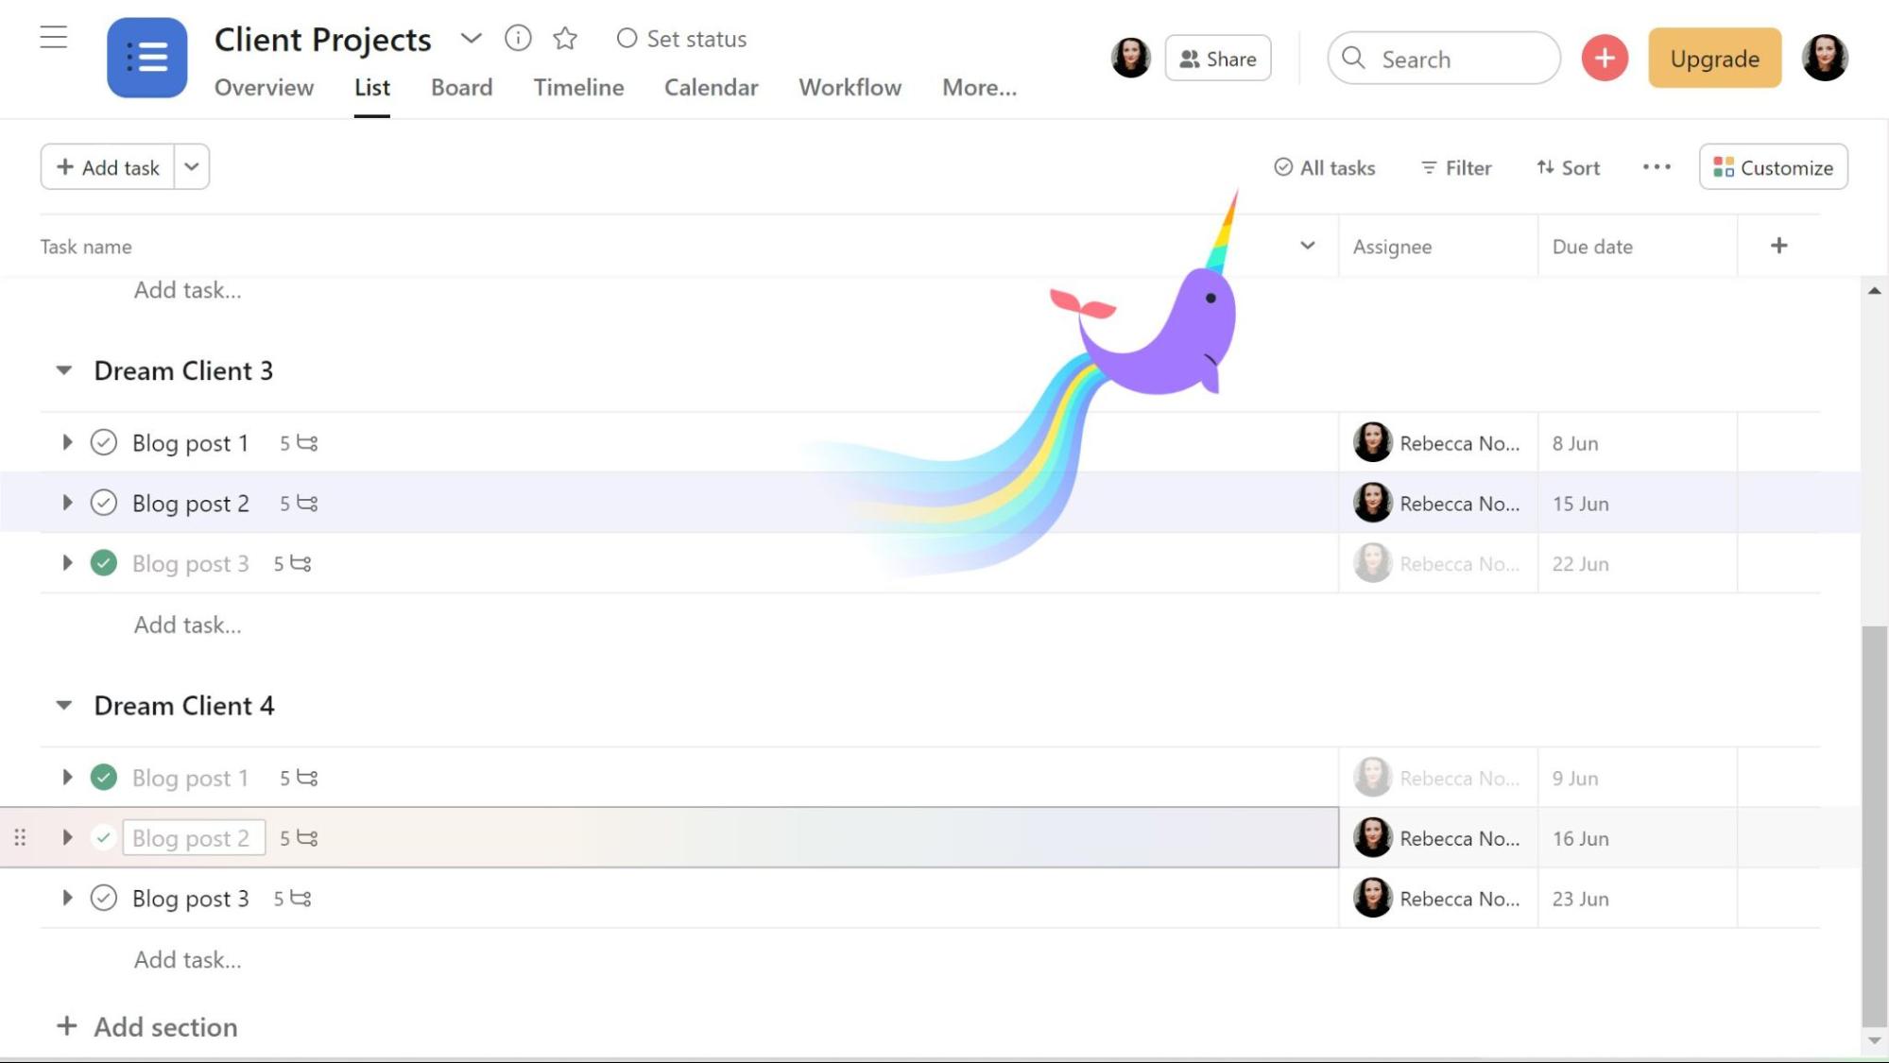The width and height of the screenshot is (1889, 1063).
Task: Open the three-dots more options menu
Action: click(x=1656, y=167)
